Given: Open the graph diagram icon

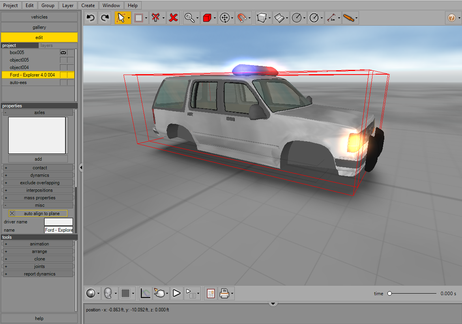Looking at the screenshot, I should click(x=145, y=293).
